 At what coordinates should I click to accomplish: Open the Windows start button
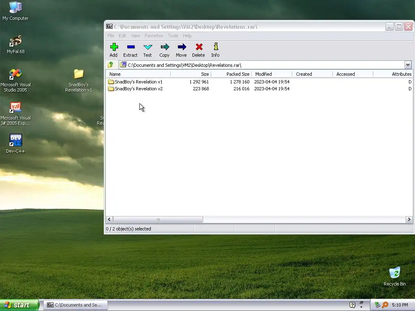[x=19, y=305]
